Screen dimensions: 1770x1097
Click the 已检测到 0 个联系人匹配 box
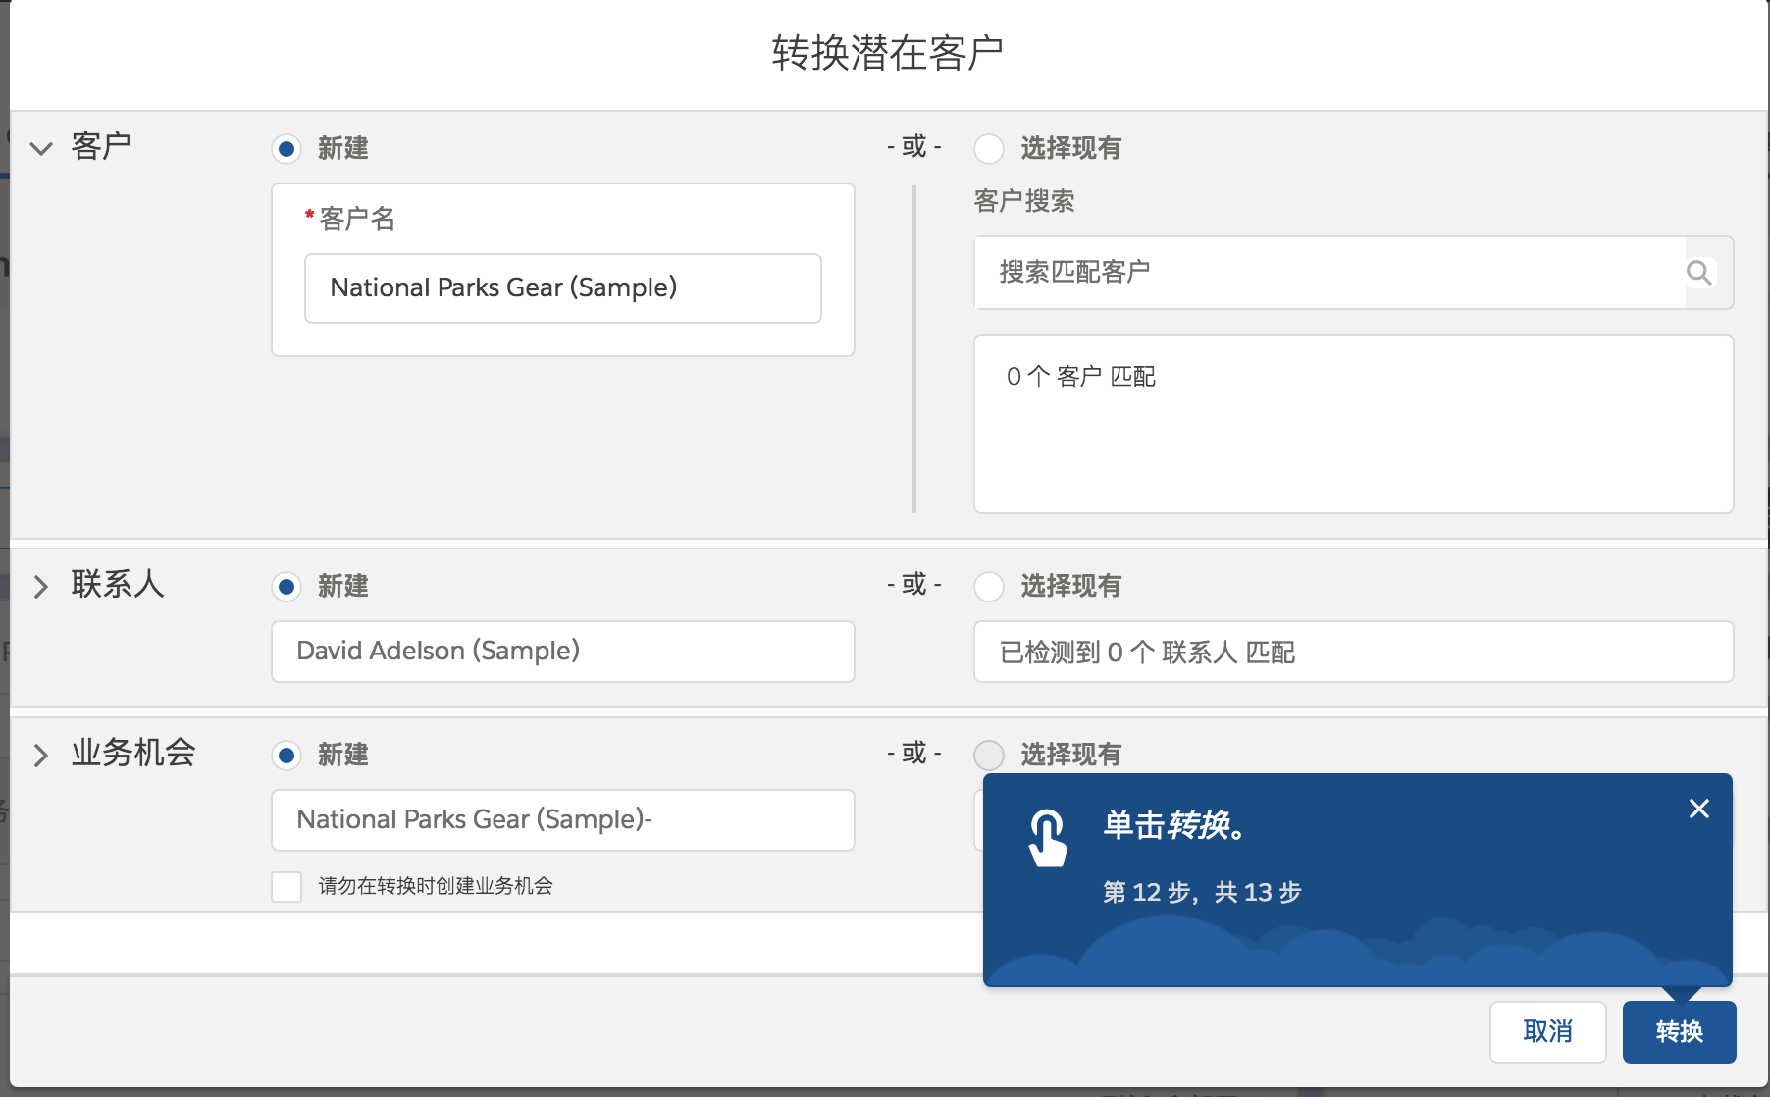(x=1354, y=652)
